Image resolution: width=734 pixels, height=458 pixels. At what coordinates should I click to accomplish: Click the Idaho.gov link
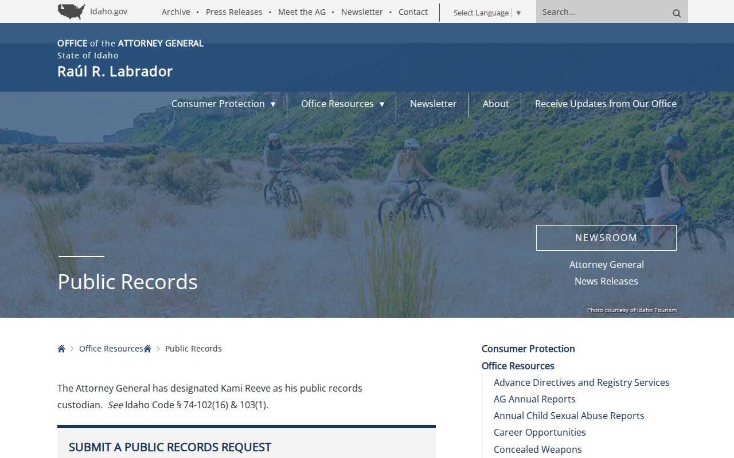click(109, 11)
